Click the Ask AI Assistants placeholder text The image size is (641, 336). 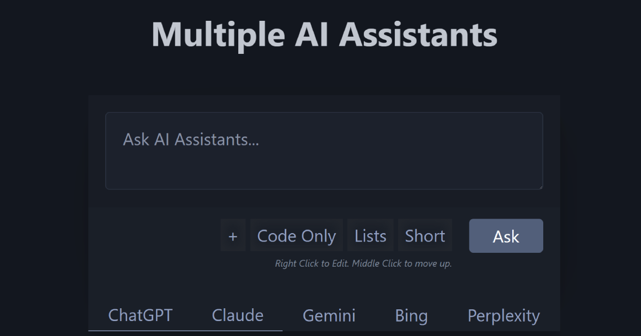[x=191, y=140]
